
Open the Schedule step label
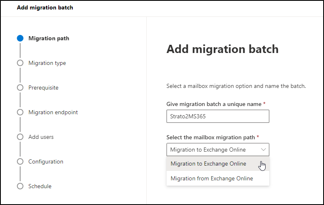[40, 186]
